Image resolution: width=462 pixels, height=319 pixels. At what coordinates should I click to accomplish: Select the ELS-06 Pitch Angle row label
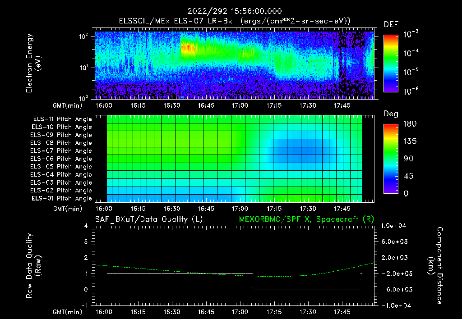click(x=61, y=159)
